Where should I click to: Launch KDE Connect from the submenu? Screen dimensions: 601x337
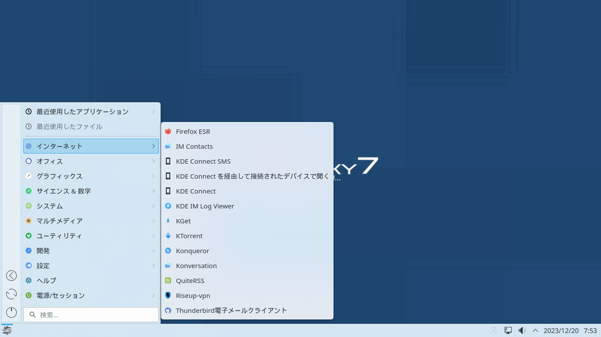point(247,191)
